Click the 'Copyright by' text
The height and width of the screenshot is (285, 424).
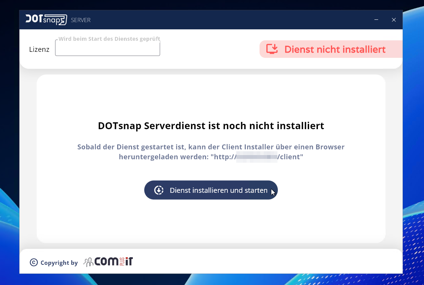pyautogui.click(x=59, y=263)
